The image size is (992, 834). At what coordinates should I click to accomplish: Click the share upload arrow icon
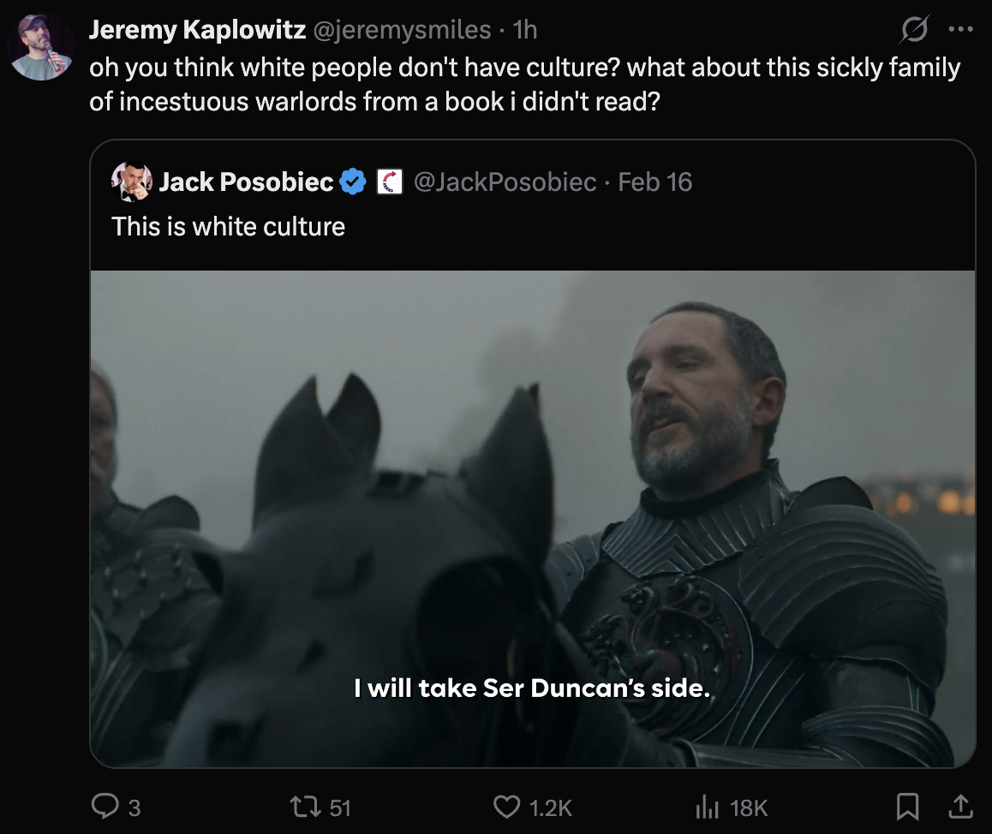coord(961,807)
